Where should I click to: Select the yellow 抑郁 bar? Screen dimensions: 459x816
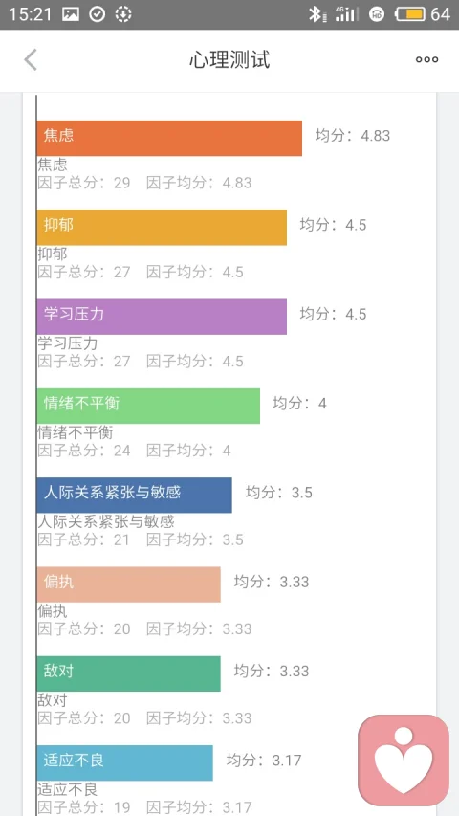click(162, 228)
